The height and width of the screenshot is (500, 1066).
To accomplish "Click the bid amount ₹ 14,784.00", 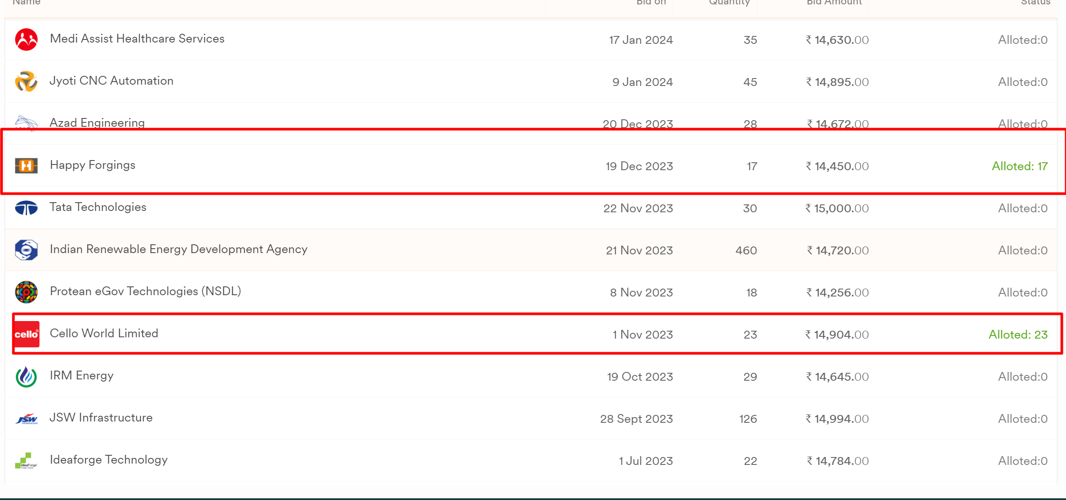I will coord(837,461).
